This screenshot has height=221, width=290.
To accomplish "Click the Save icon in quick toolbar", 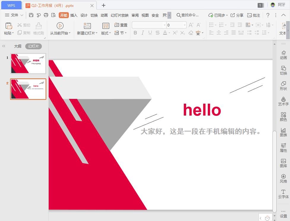I will (31, 15).
